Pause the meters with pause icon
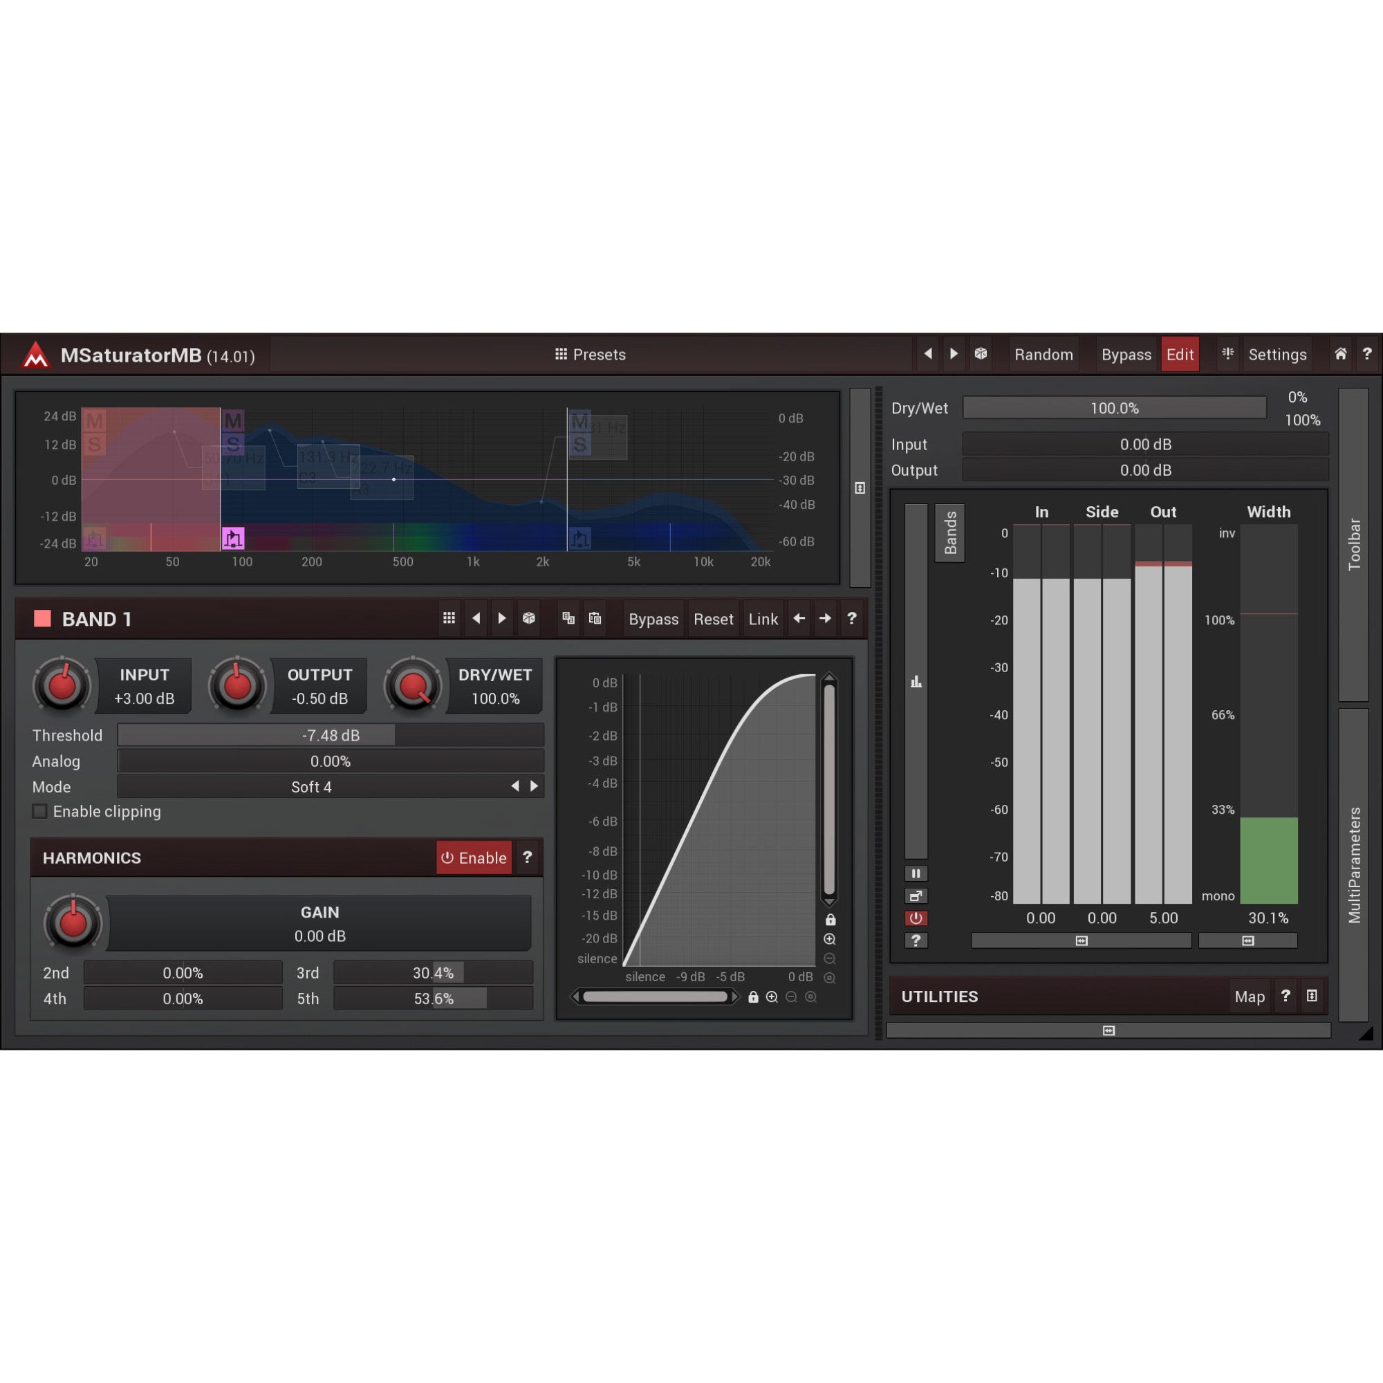This screenshot has width=1383, height=1383. coord(916,873)
